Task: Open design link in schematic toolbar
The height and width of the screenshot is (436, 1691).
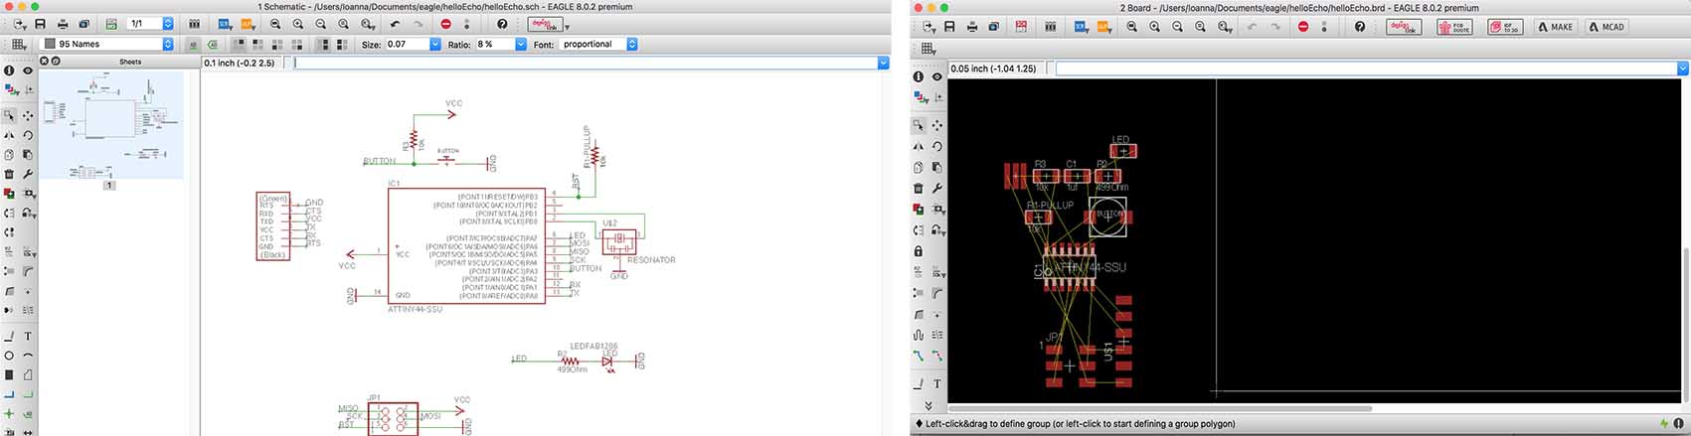Action: (x=545, y=24)
